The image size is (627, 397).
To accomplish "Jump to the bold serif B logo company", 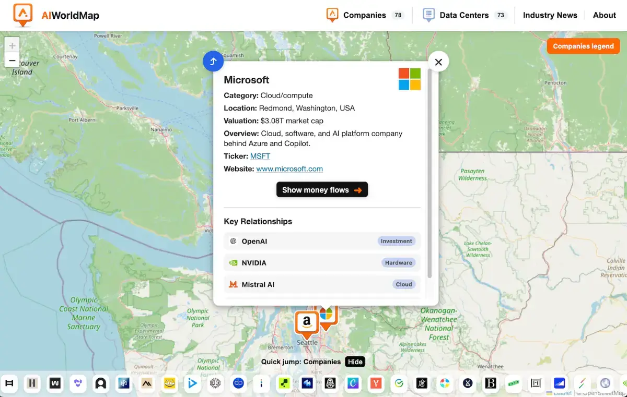I will [491, 383].
